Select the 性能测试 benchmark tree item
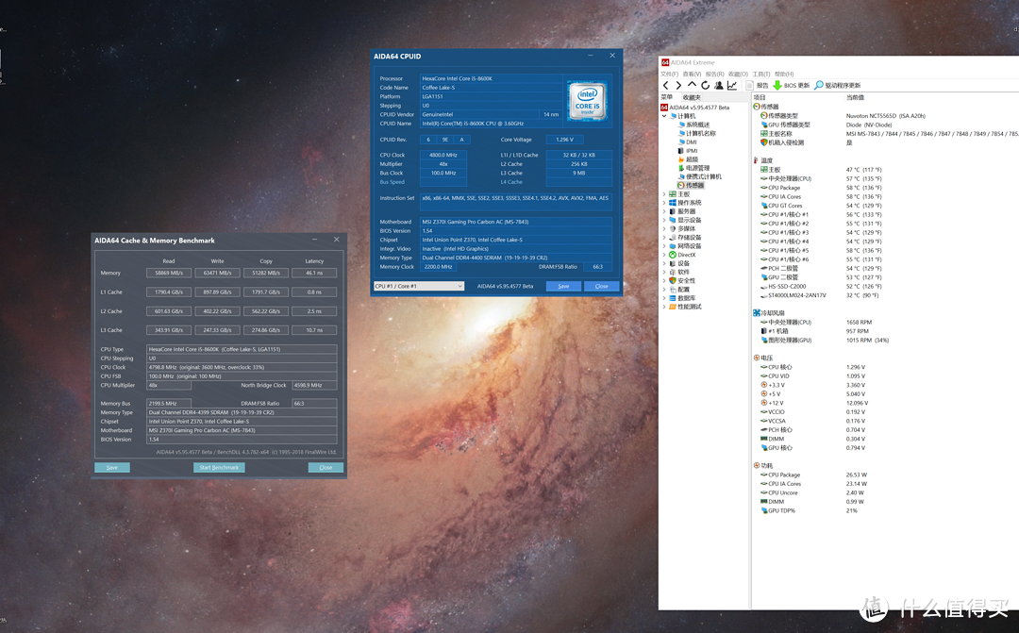 686,307
